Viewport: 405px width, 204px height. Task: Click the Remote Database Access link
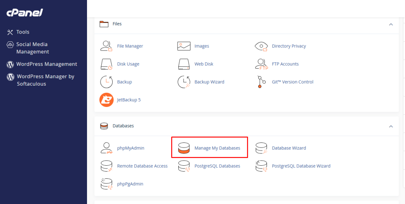pos(142,166)
